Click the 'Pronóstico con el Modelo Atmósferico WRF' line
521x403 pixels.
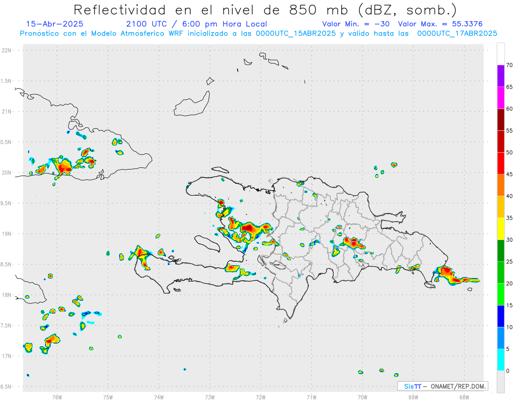258,33
